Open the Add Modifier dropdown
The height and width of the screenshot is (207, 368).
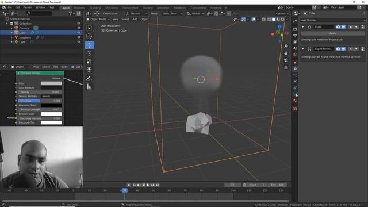(333, 21)
